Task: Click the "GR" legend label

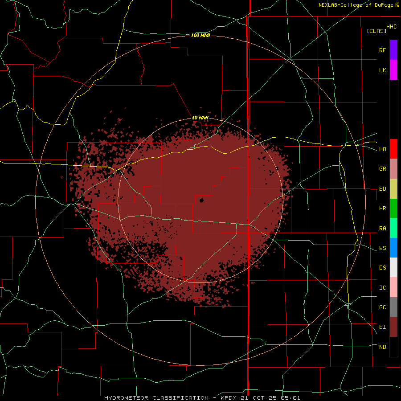Action: point(382,169)
